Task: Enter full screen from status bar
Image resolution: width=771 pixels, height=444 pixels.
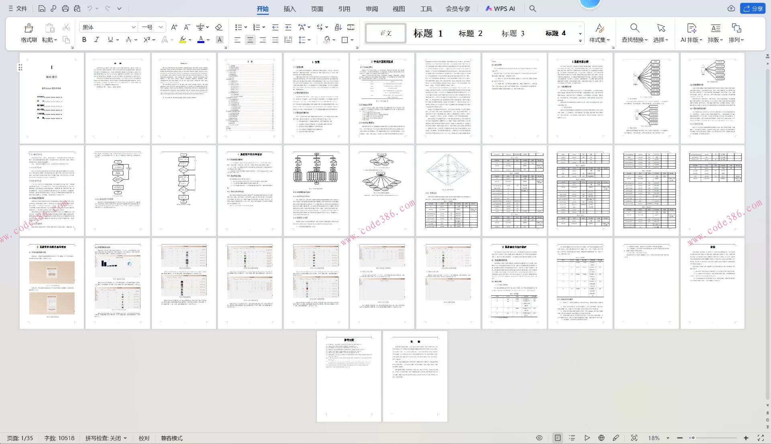Action: 761,438
